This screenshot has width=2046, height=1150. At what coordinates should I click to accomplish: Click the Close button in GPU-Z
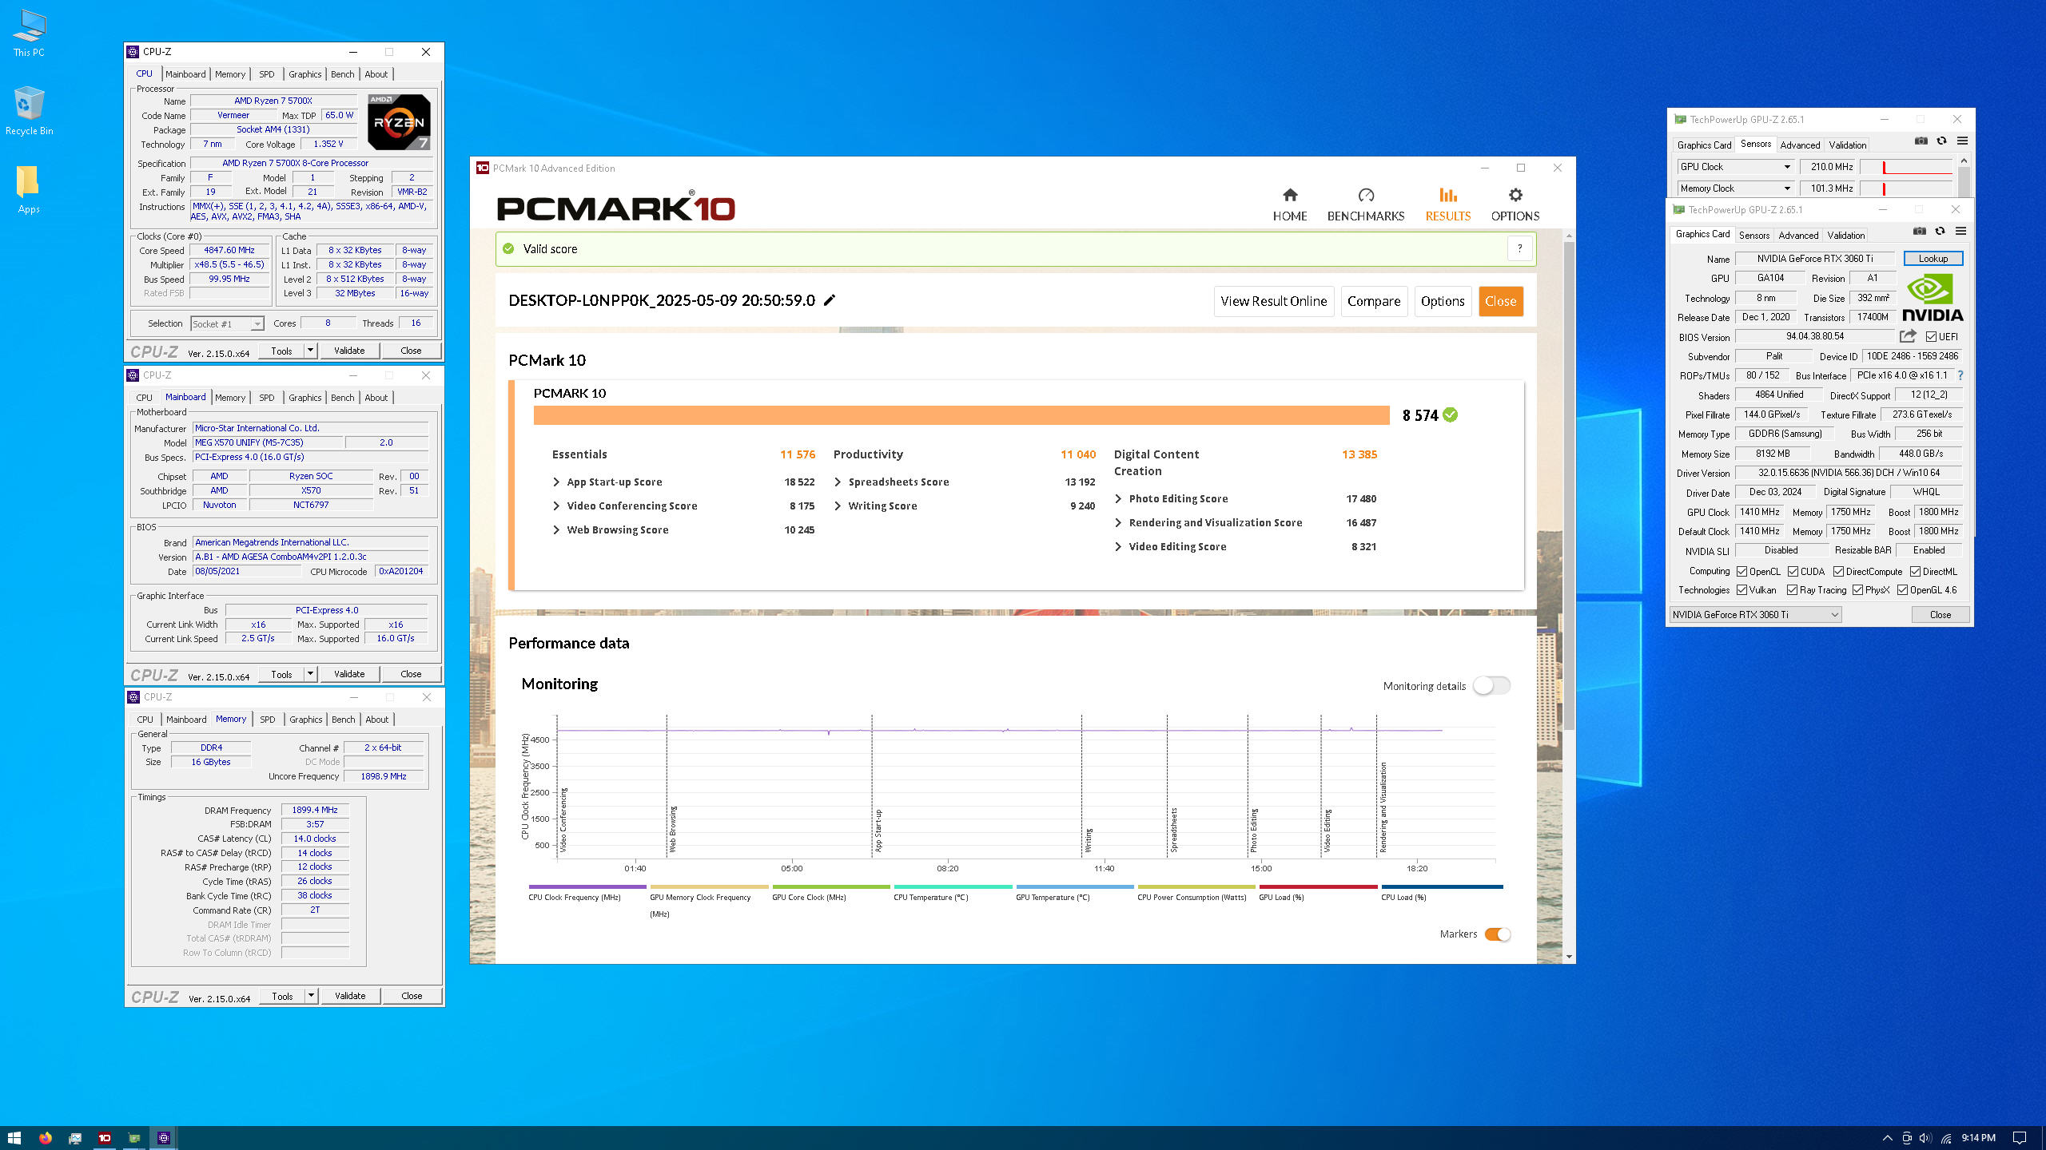click(x=1940, y=615)
